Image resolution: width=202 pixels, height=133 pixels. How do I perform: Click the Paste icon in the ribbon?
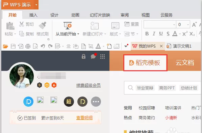10,26
